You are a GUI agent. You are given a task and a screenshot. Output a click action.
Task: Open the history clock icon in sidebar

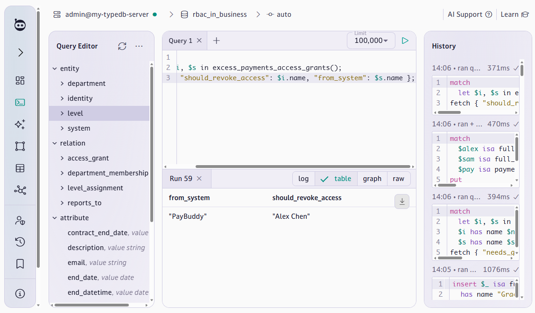tap(20, 242)
